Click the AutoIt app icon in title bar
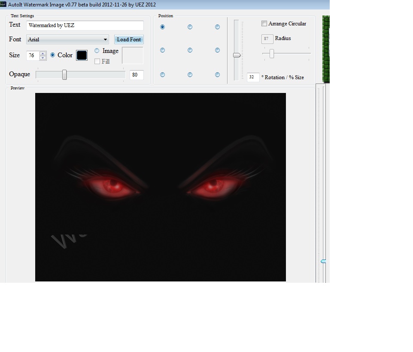The height and width of the screenshot is (352, 413). coord(3,4)
